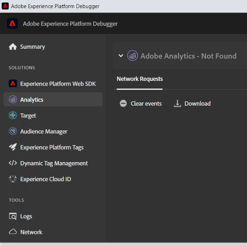Click the SOLUTIONS section heading

click(22, 67)
